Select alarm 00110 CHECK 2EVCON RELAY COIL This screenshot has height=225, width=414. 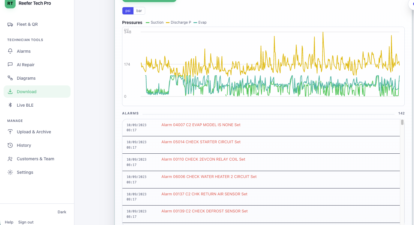(x=261, y=162)
